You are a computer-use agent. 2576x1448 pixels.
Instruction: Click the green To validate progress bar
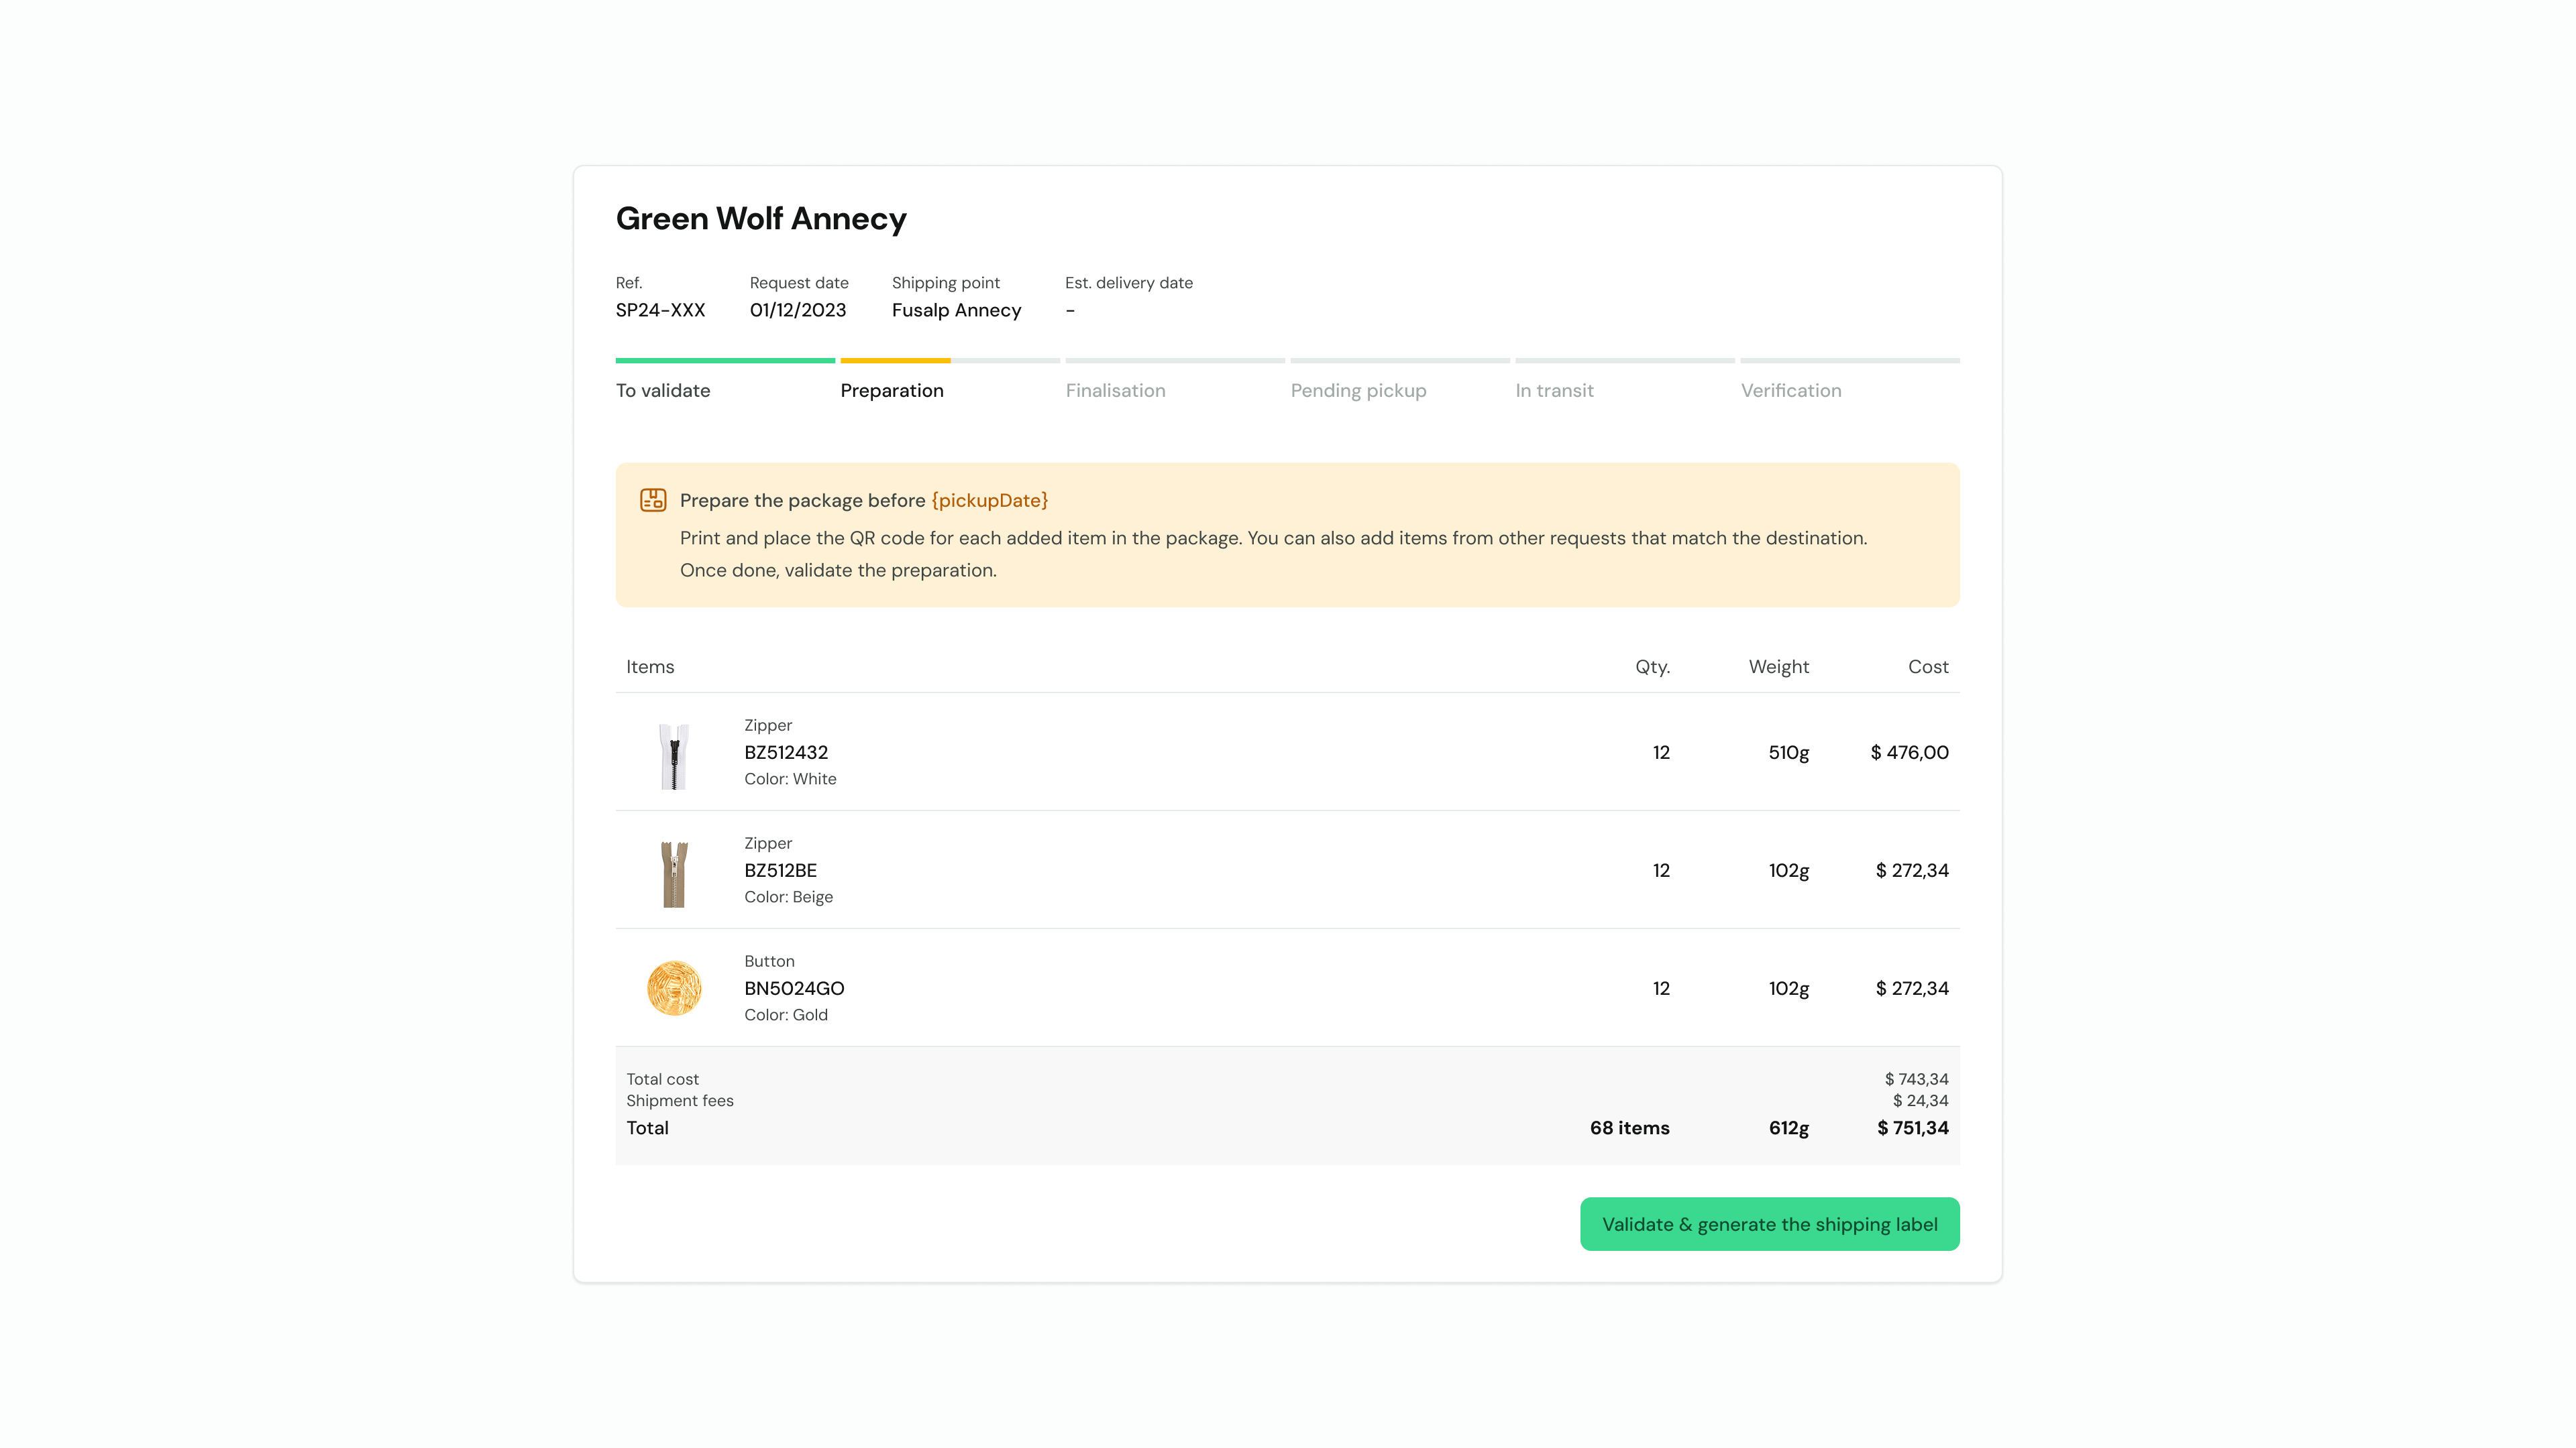[x=725, y=361]
